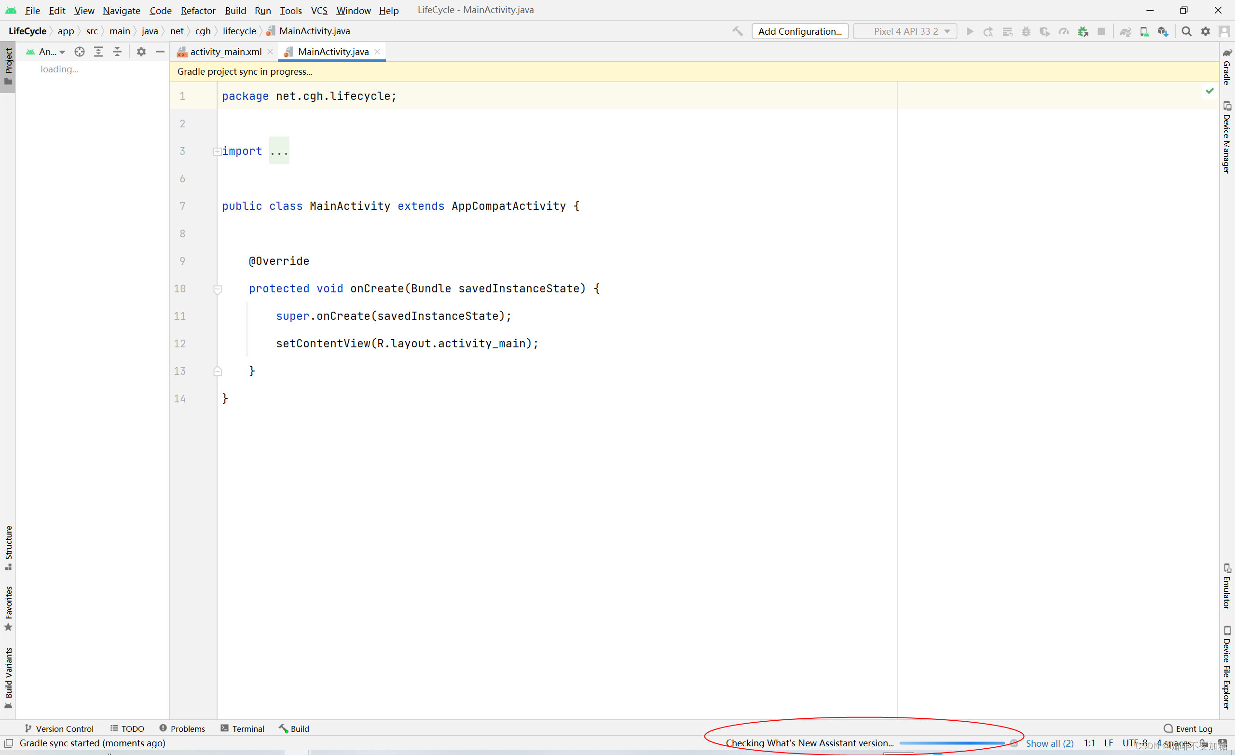
Task: Click the Apply Changes and Restart Activity icon
Action: (x=988, y=31)
